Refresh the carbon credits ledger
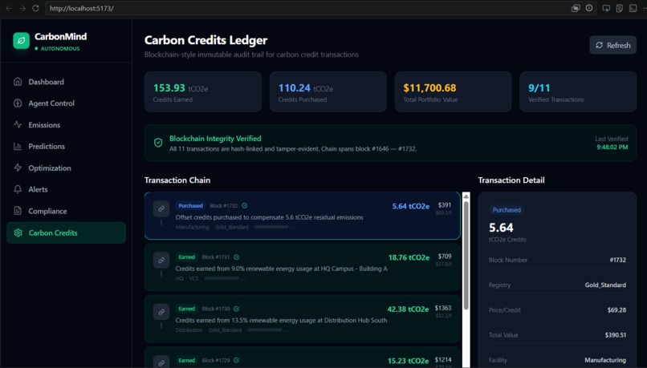 click(x=612, y=45)
